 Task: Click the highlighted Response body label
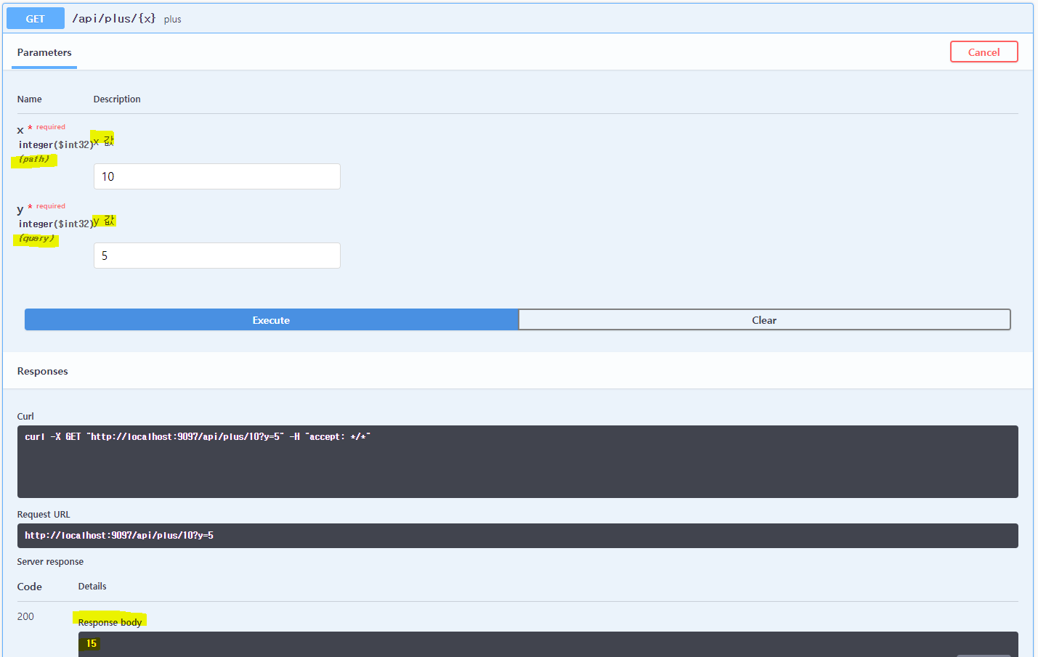click(110, 622)
